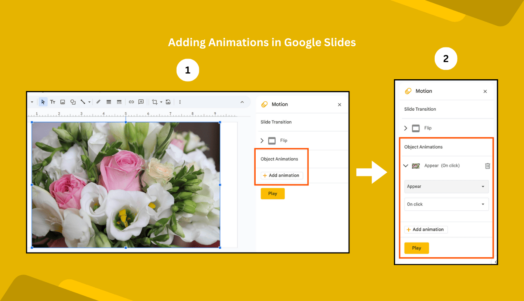Insert a shape
This screenshot has height=301, width=524.
73,102
